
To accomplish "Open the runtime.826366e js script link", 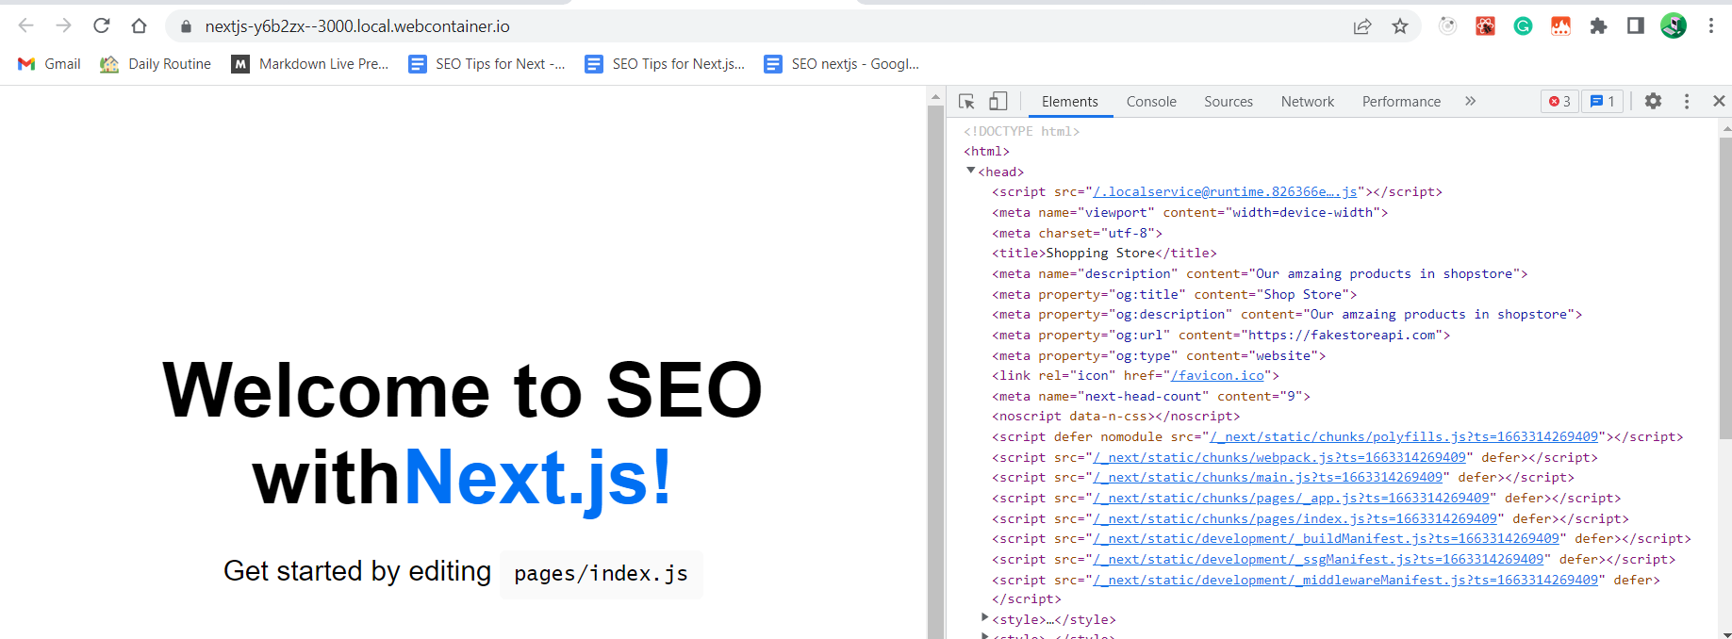I will (x=1225, y=191).
